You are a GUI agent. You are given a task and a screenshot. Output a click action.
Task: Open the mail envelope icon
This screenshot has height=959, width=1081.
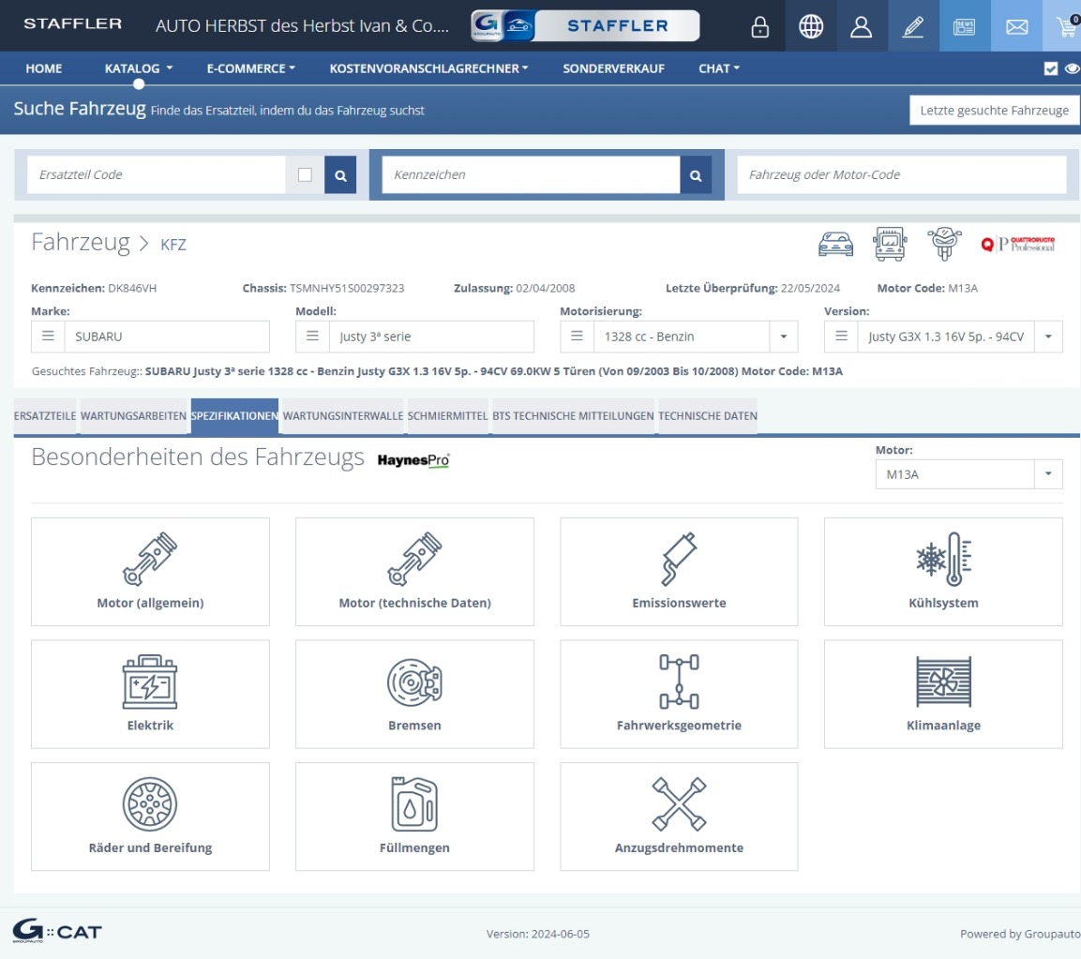tap(1017, 26)
